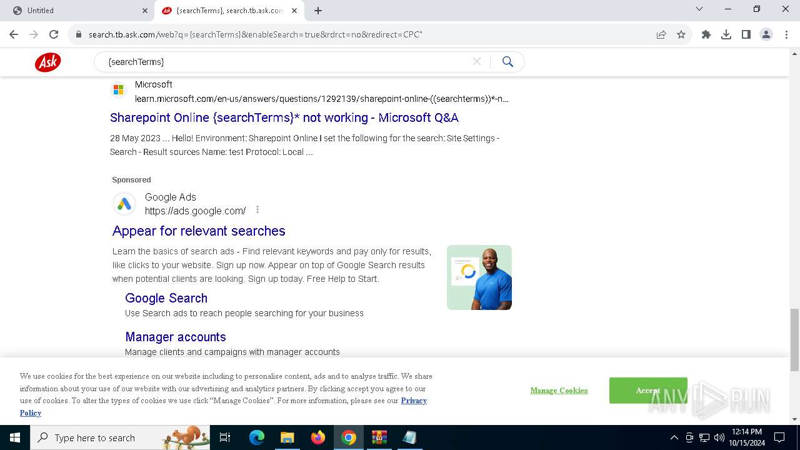Click the Google Ads ad thumbnail image
800x450 pixels.
coord(479,277)
